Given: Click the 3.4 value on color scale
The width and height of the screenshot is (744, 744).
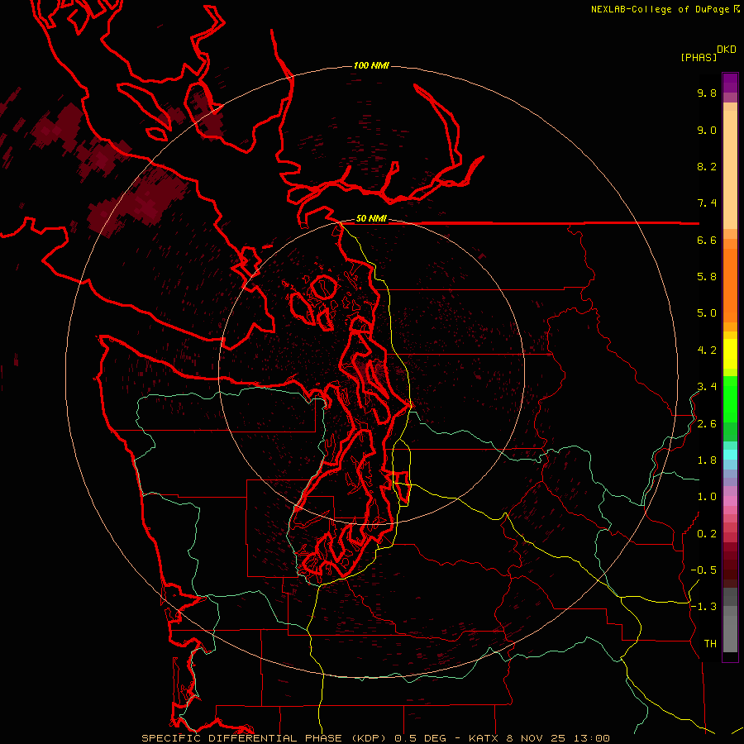Looking at the screenshot, I should pos(707,387).
